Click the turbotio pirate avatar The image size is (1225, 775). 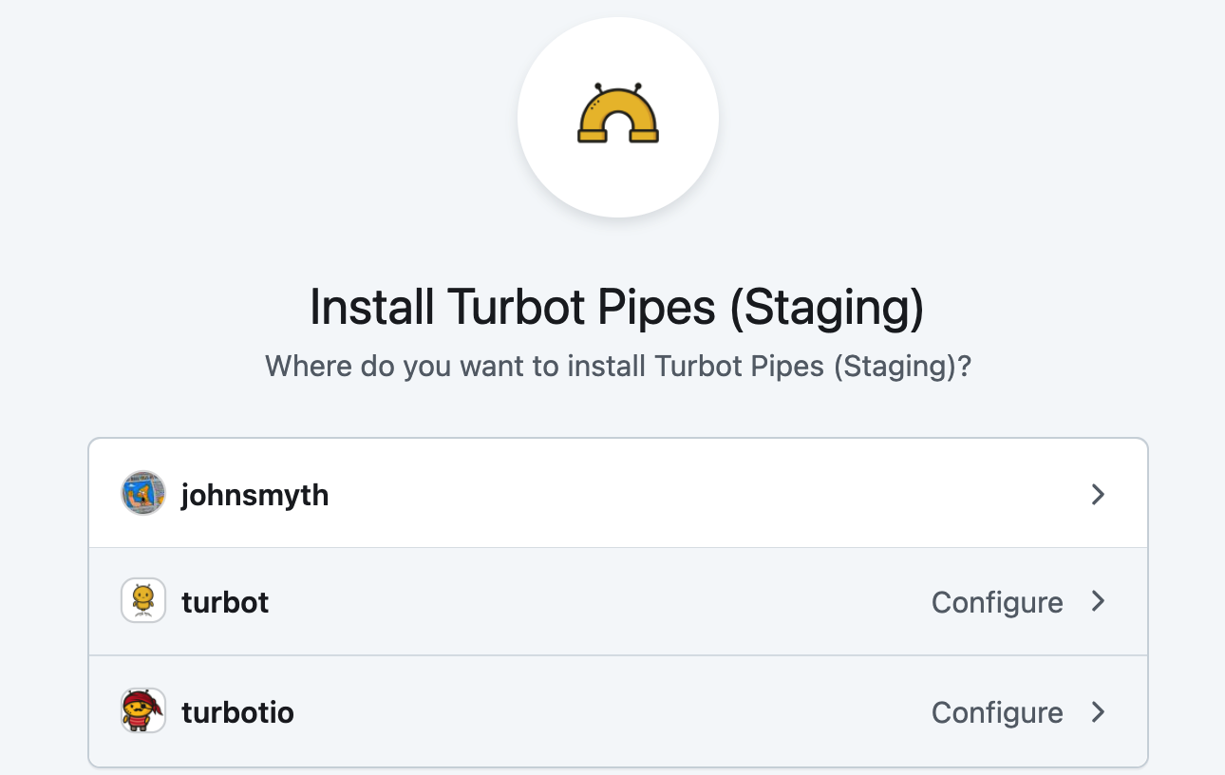(143, 711)
